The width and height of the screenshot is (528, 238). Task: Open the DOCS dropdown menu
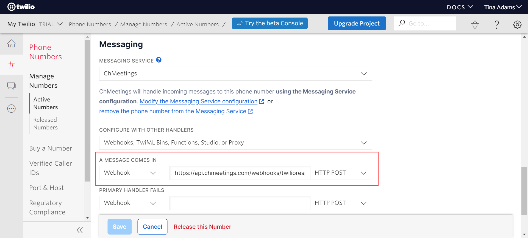[x=460, y=7]
